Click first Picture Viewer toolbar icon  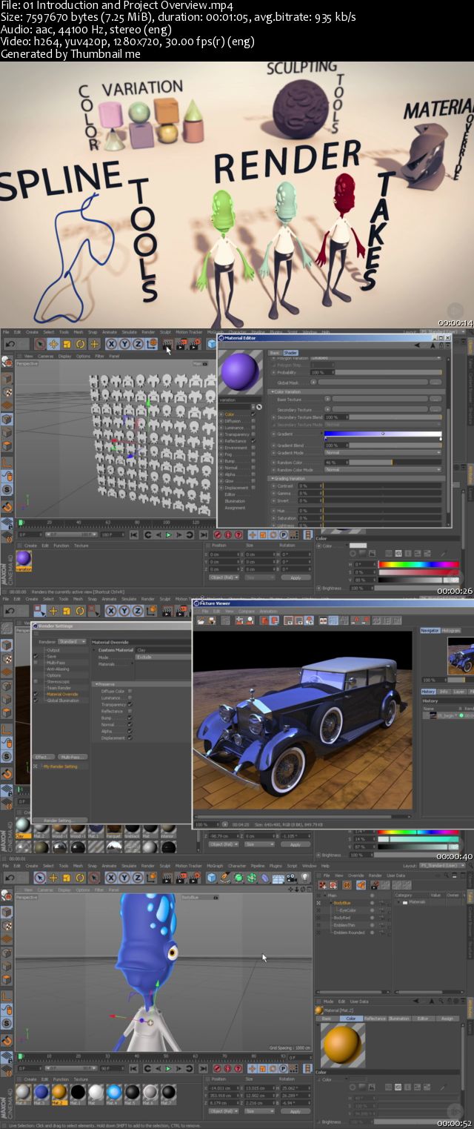coord(200,620)
